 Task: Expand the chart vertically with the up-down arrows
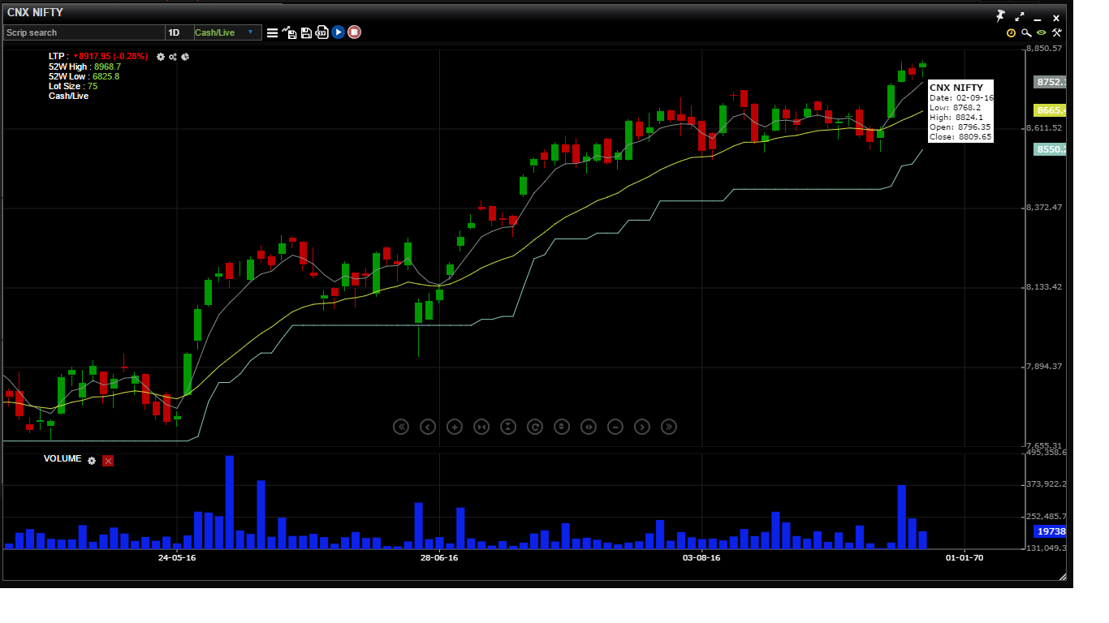pyautogui.click(x=562, y=427)
